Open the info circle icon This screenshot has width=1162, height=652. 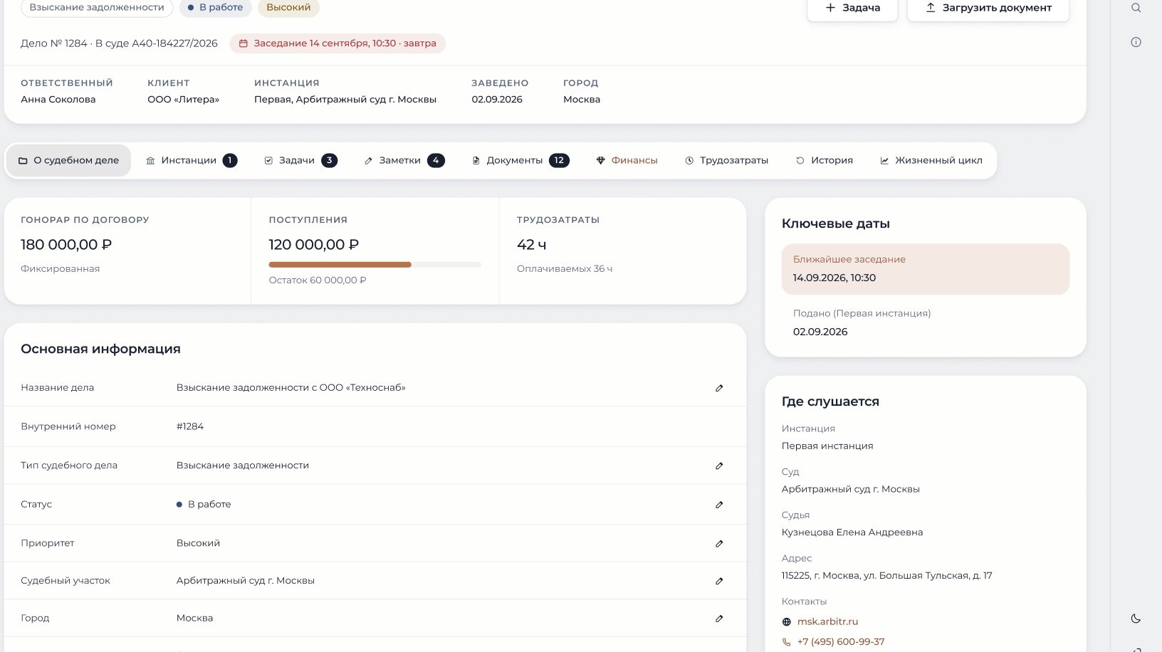click(1136, 42)
